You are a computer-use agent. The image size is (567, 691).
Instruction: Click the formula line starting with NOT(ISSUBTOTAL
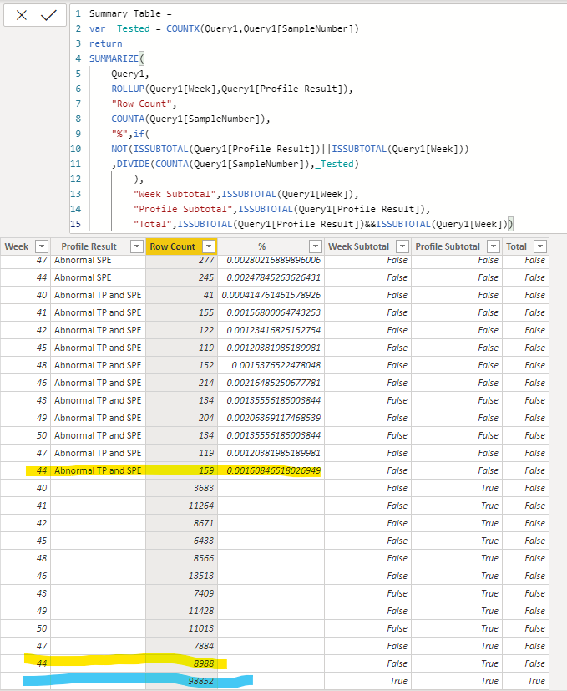tap(290, 149)
